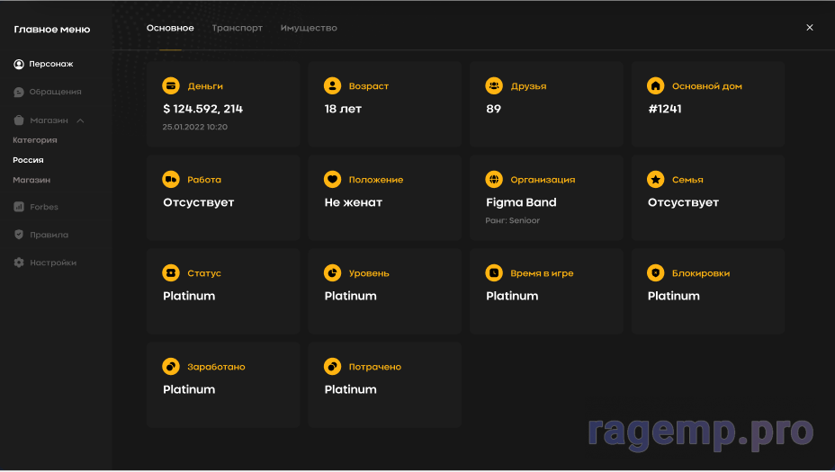Open the Магазин submenu entry under Россия
This screenshot has width=835, height=472.
(x=31, y=181)
